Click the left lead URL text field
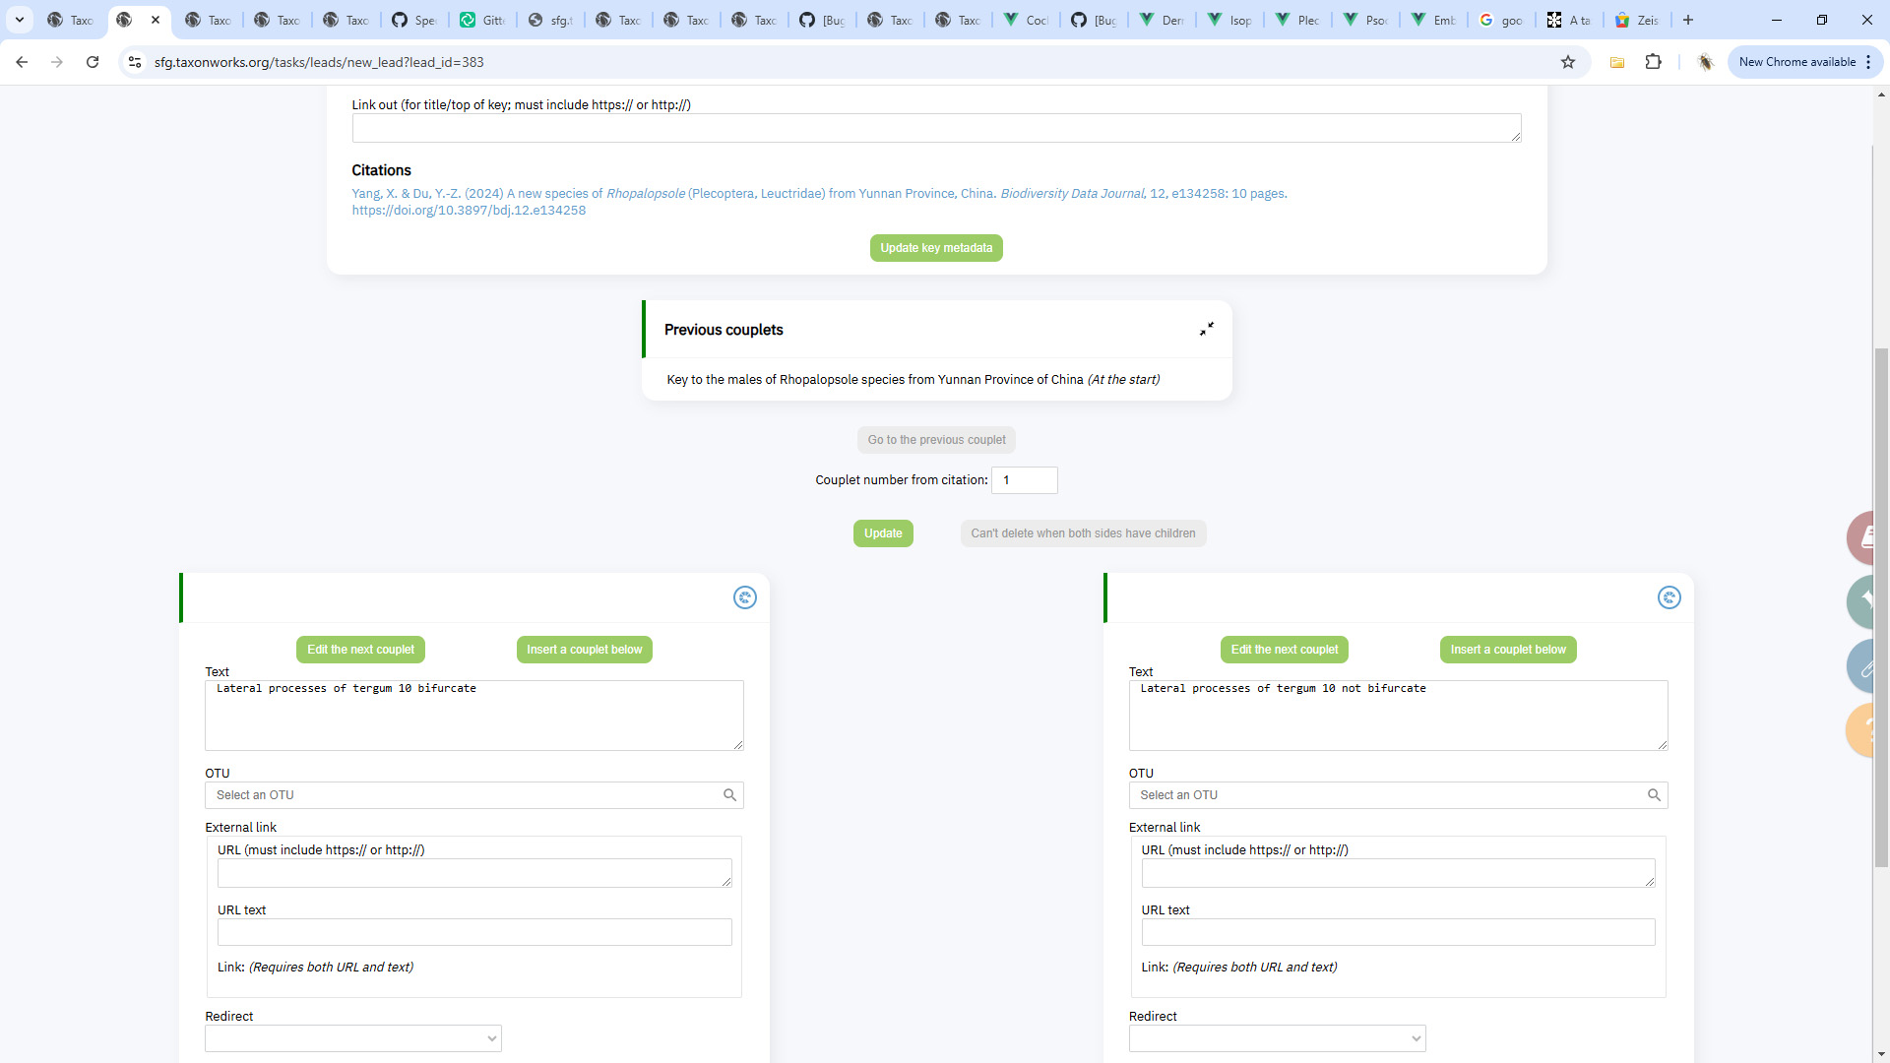Image resolution: width=1890 pixels, height=1063 pixels. (x=474, y=932)
